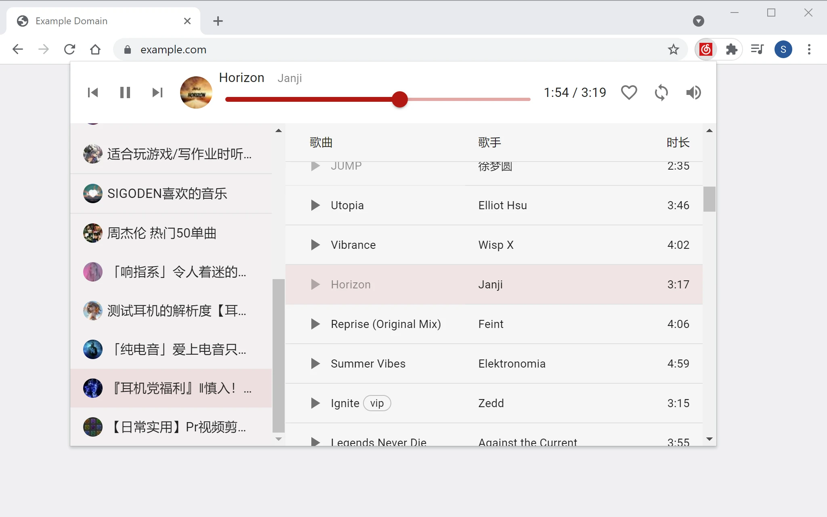Open a new browser tab

tap(218, 21)
